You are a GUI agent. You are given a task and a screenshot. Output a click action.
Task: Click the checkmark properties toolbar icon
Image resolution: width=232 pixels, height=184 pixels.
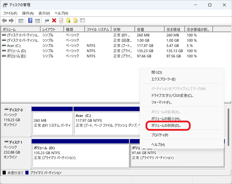61,21
